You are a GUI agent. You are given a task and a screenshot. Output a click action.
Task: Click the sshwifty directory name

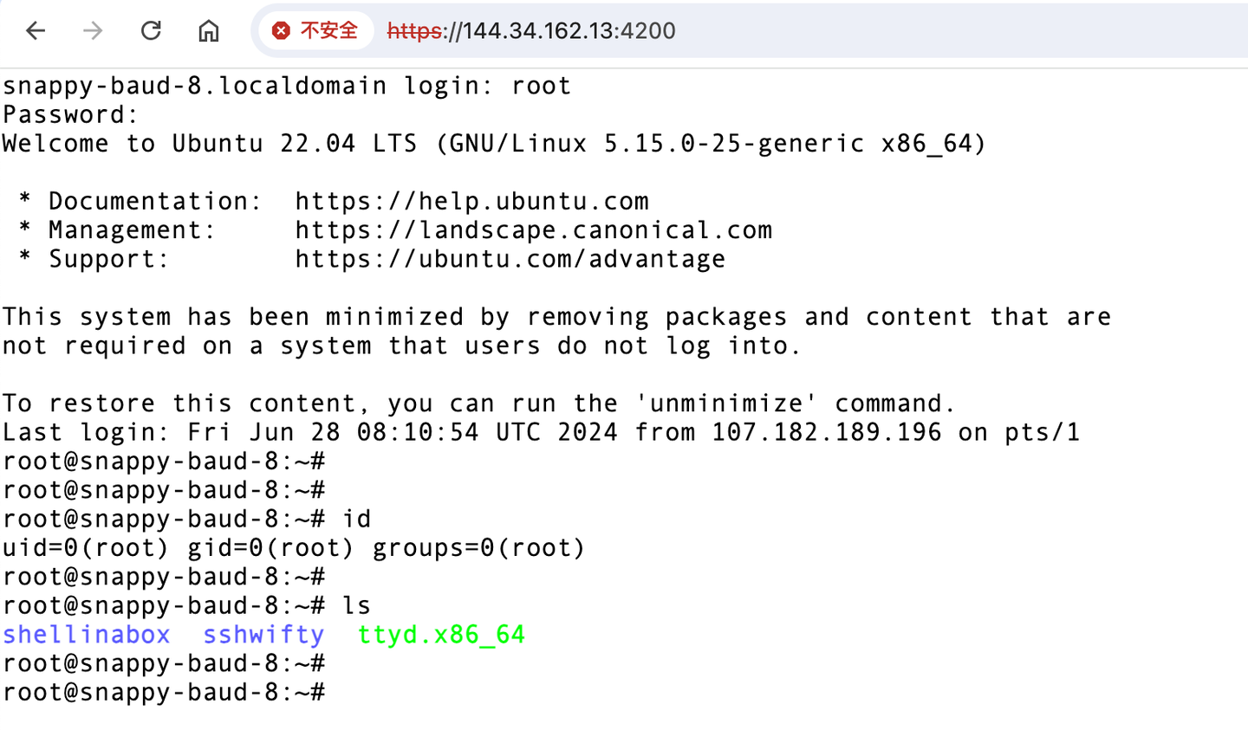[263, 635]
